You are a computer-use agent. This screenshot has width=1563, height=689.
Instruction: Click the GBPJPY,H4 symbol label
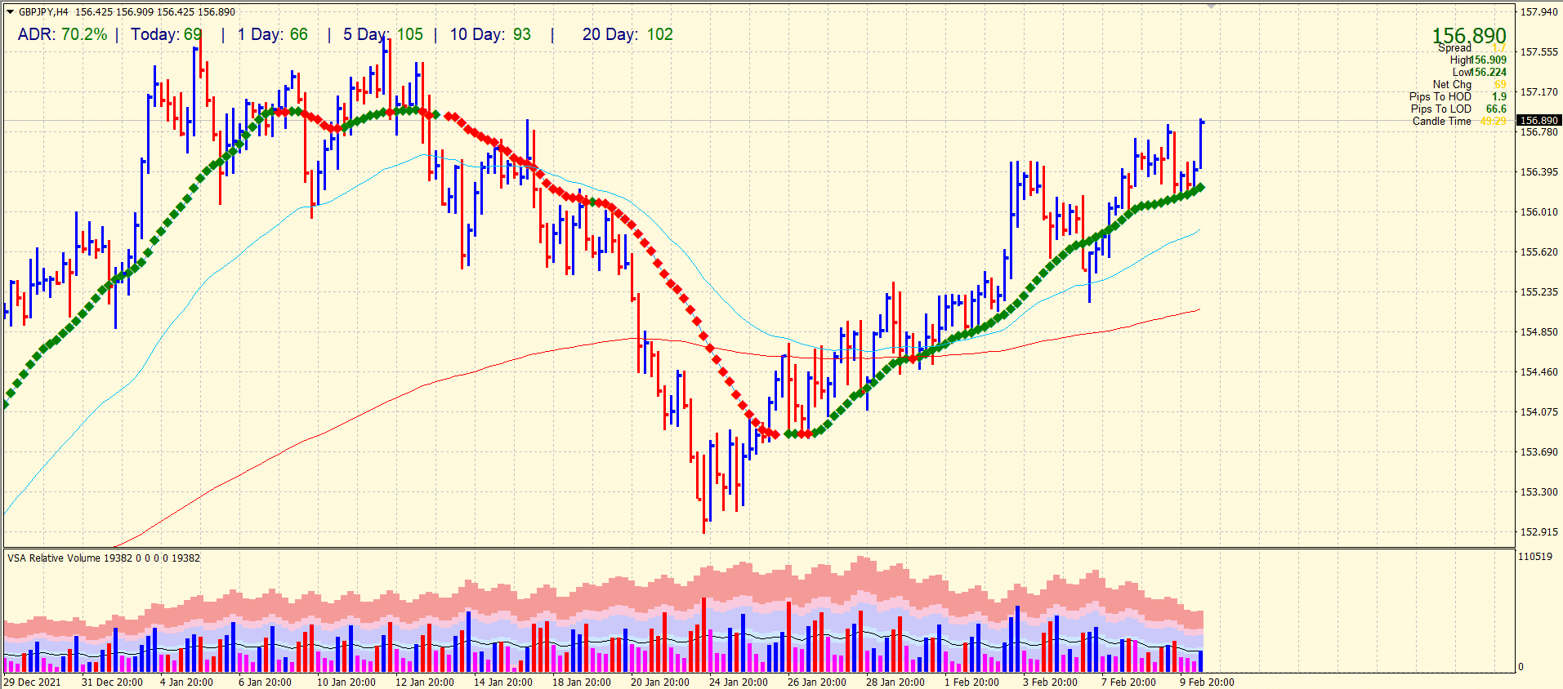(43, 12)
